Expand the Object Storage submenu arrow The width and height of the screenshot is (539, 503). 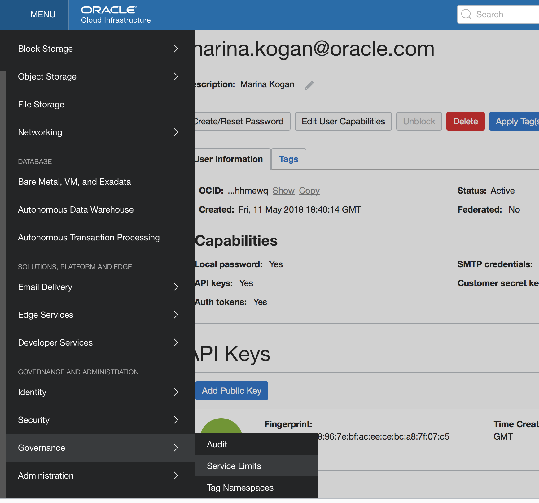(x=176, y=76)
